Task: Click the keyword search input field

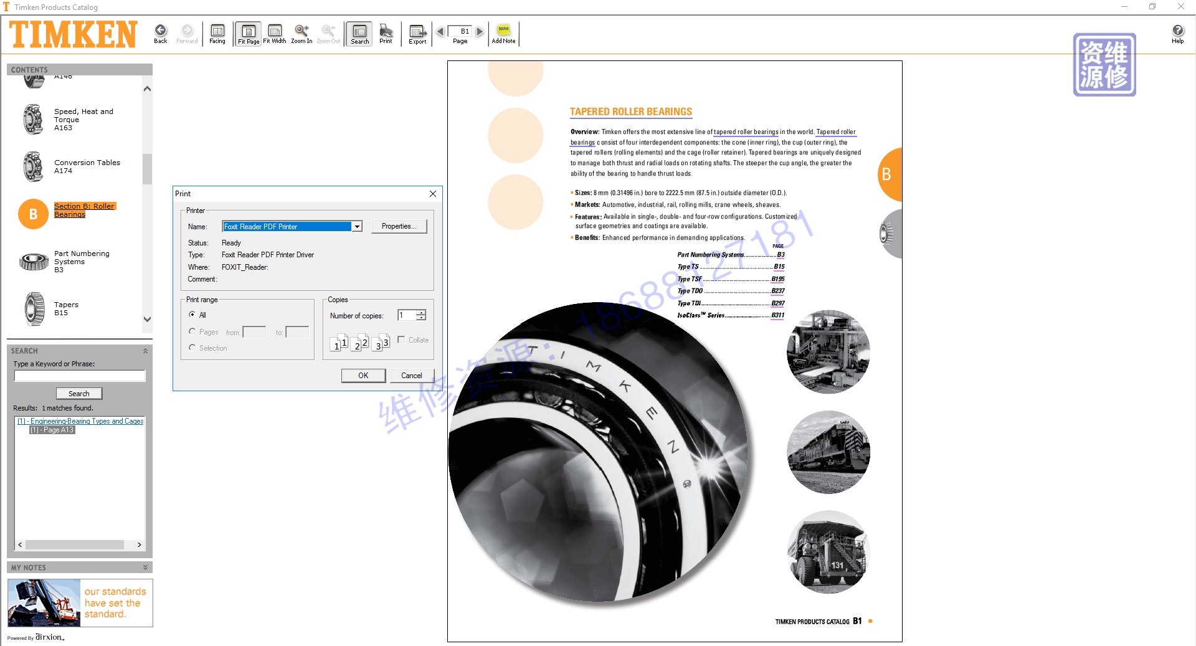Action: point(80,376)
